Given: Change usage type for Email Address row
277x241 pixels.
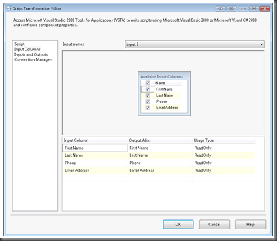Looking at the screenshot, I should (x=223, y=170).
